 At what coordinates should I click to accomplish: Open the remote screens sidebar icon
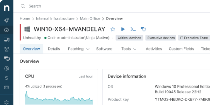[7, 59]
